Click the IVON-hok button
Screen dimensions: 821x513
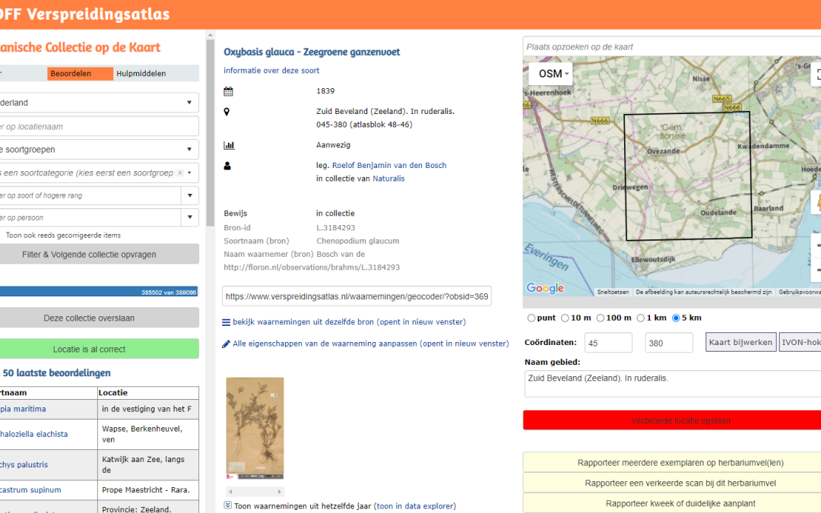[x=800, y=342]
